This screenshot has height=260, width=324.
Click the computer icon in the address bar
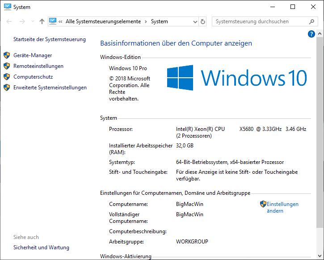coord(53,21)
